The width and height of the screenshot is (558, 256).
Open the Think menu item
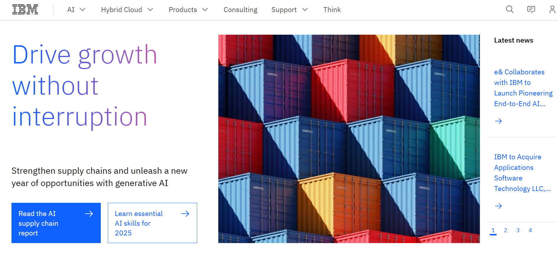(332, 10)
